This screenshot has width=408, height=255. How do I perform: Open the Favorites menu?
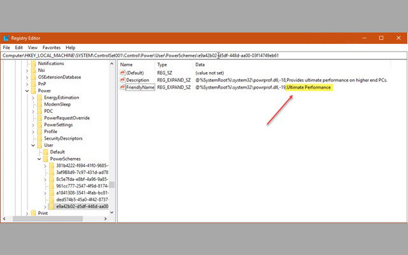(53, 47)
